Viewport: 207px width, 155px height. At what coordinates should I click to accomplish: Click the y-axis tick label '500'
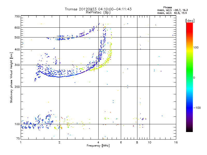[17, 37]
